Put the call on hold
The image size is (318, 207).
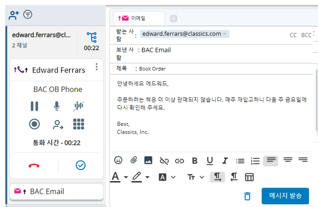(x=34, y=106)
